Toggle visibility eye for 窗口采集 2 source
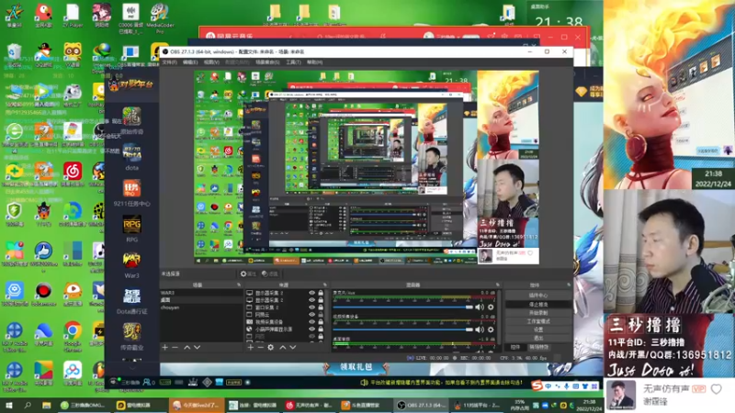The height and width of the screenshot is (413, 735). coord(311,307)
